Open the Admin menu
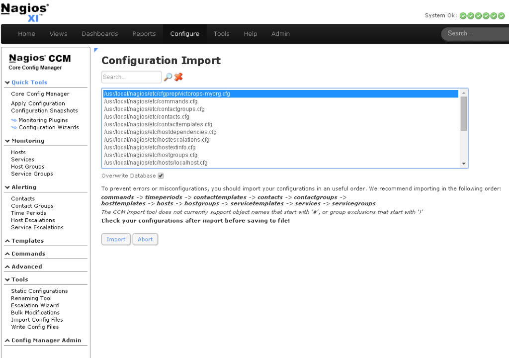Viewport: 509px width, 358px height. [280, 34]
